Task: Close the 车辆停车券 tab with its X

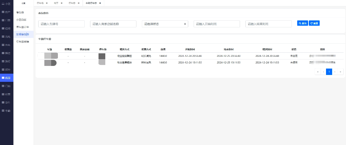Action: click(101, 3)
